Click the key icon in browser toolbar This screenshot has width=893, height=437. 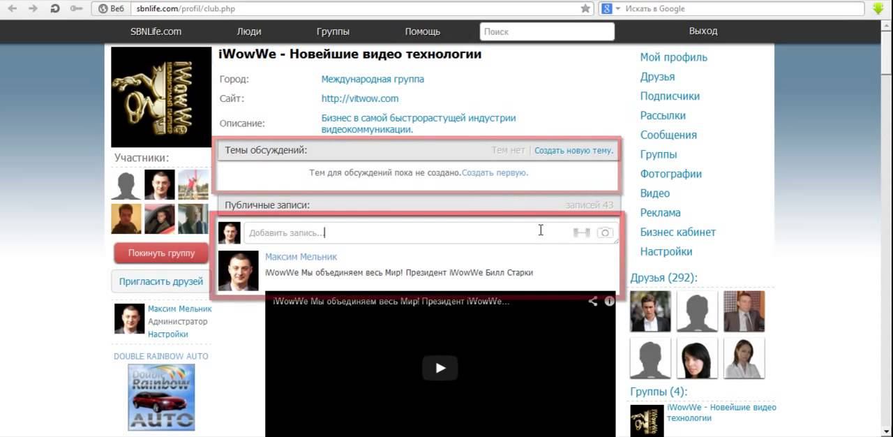[x=76, y=8]
